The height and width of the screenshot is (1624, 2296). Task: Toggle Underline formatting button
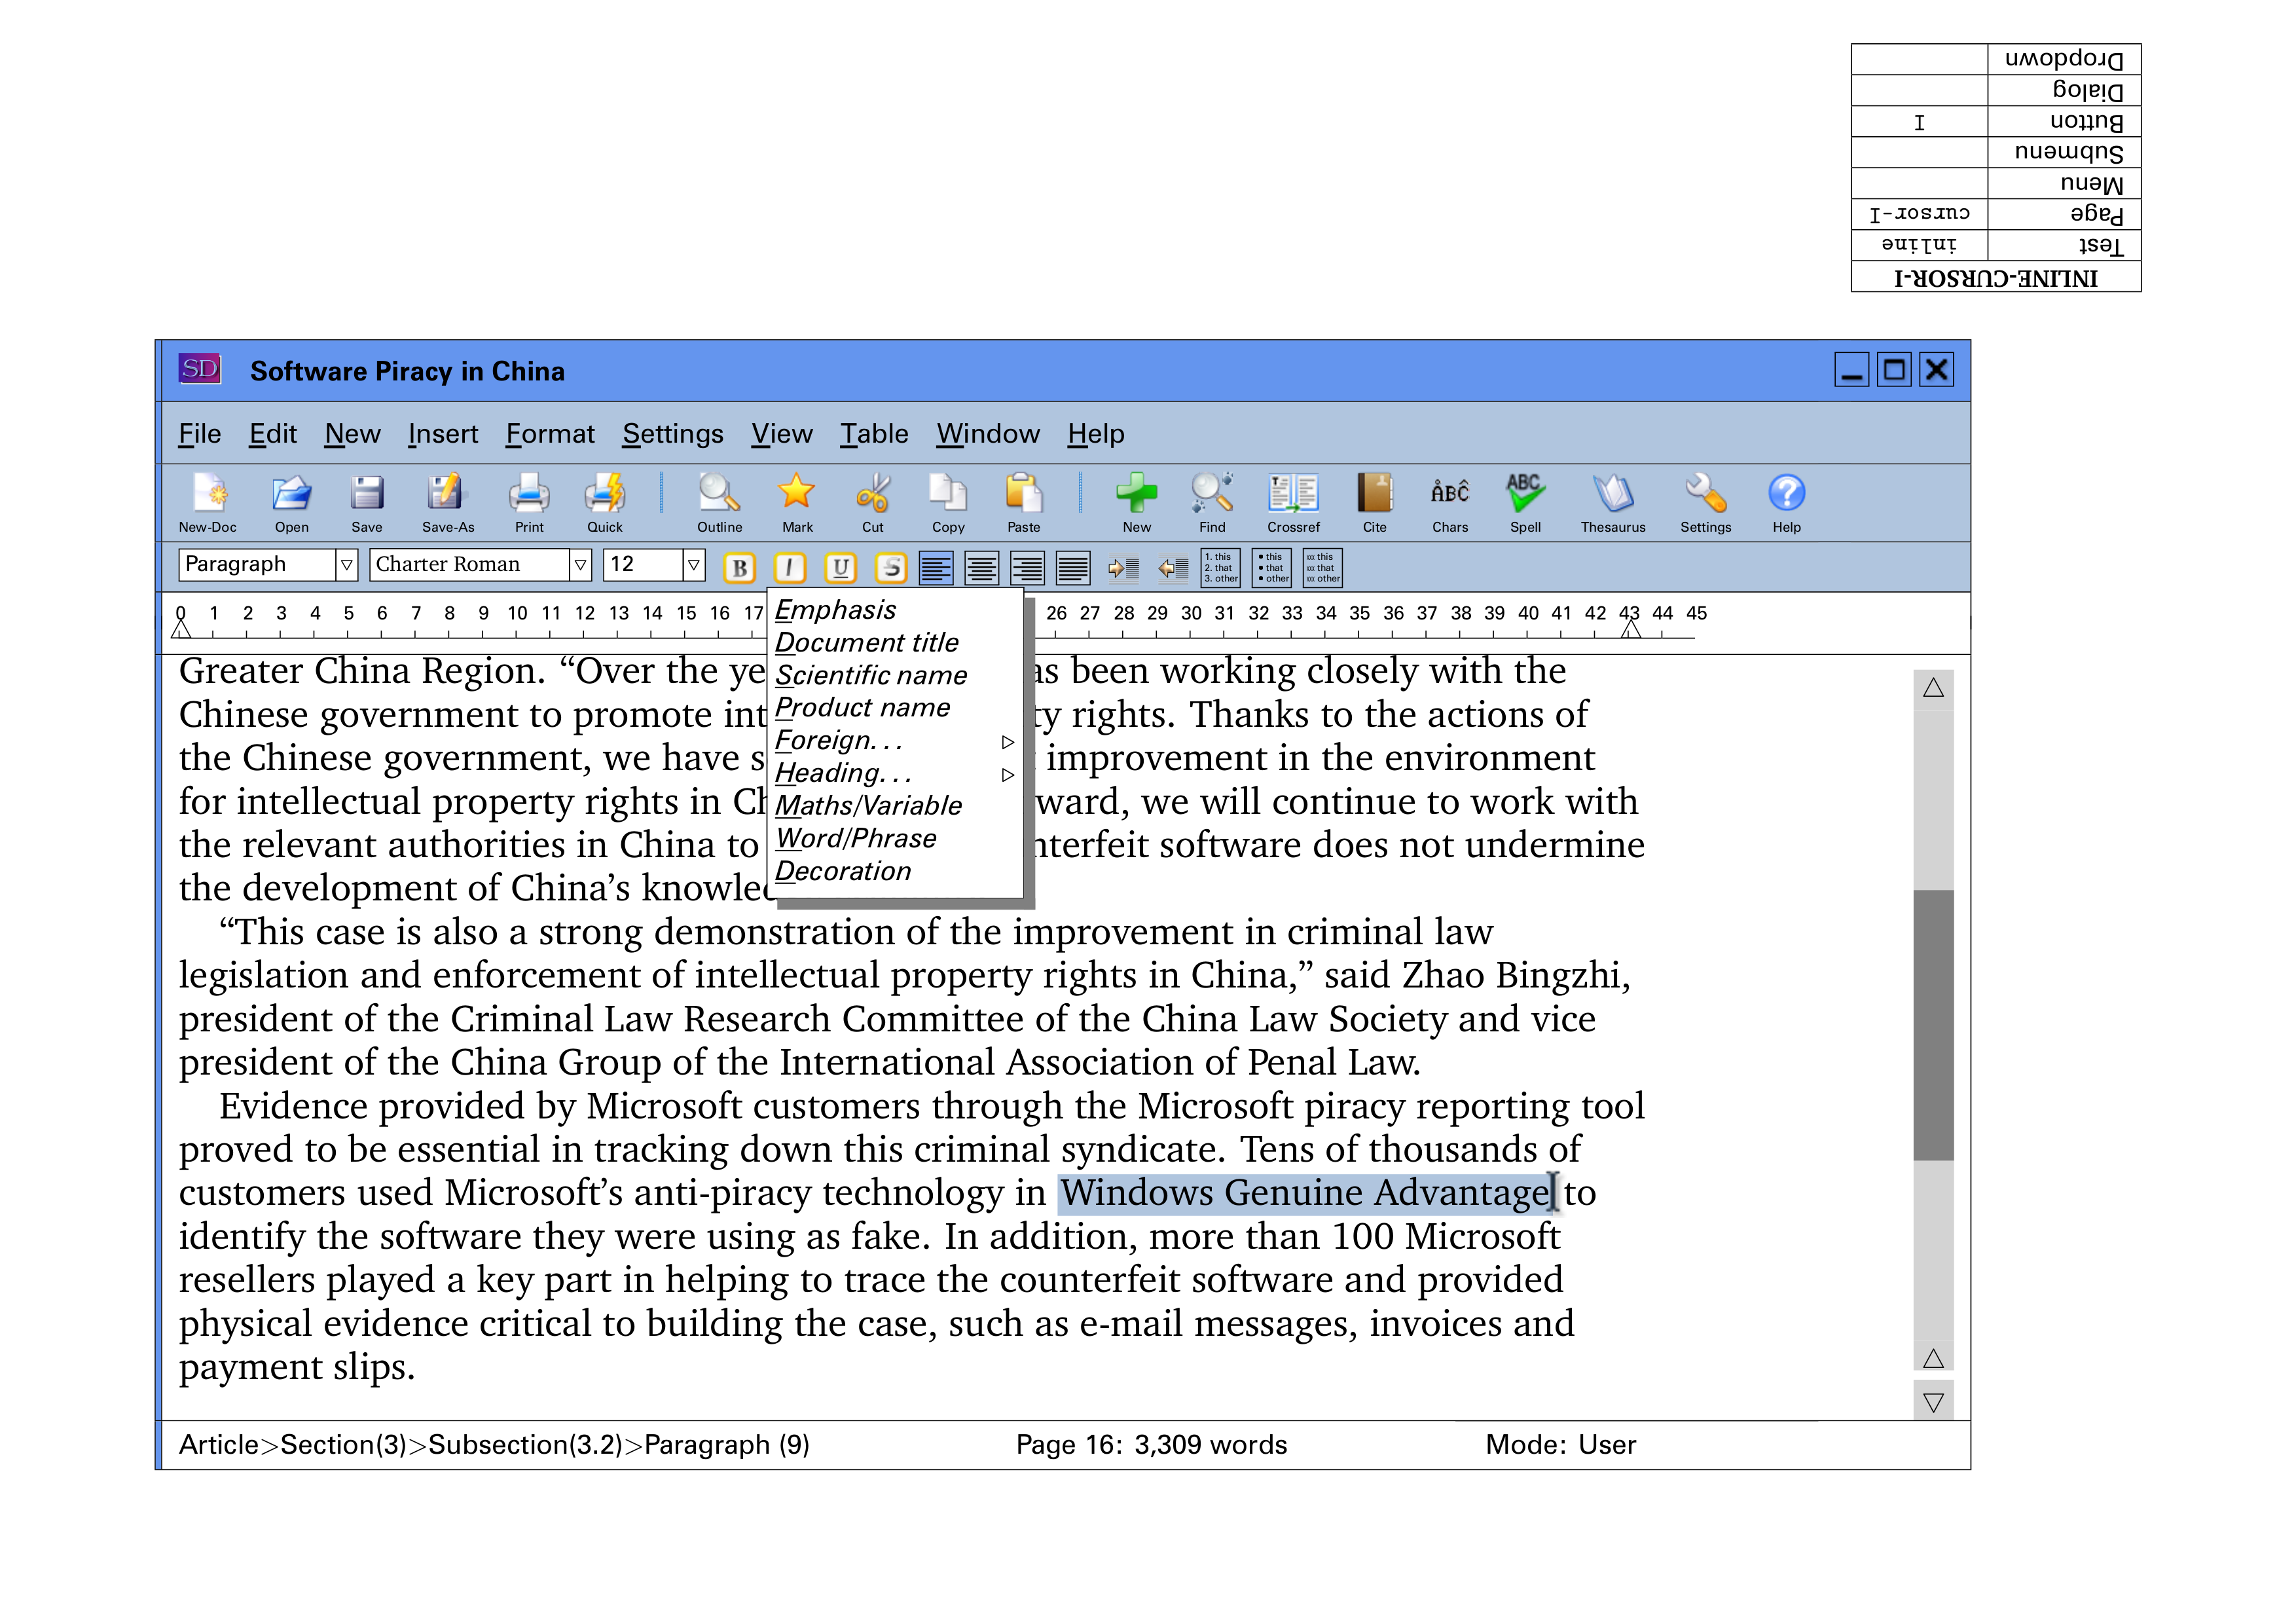[841, 568]
